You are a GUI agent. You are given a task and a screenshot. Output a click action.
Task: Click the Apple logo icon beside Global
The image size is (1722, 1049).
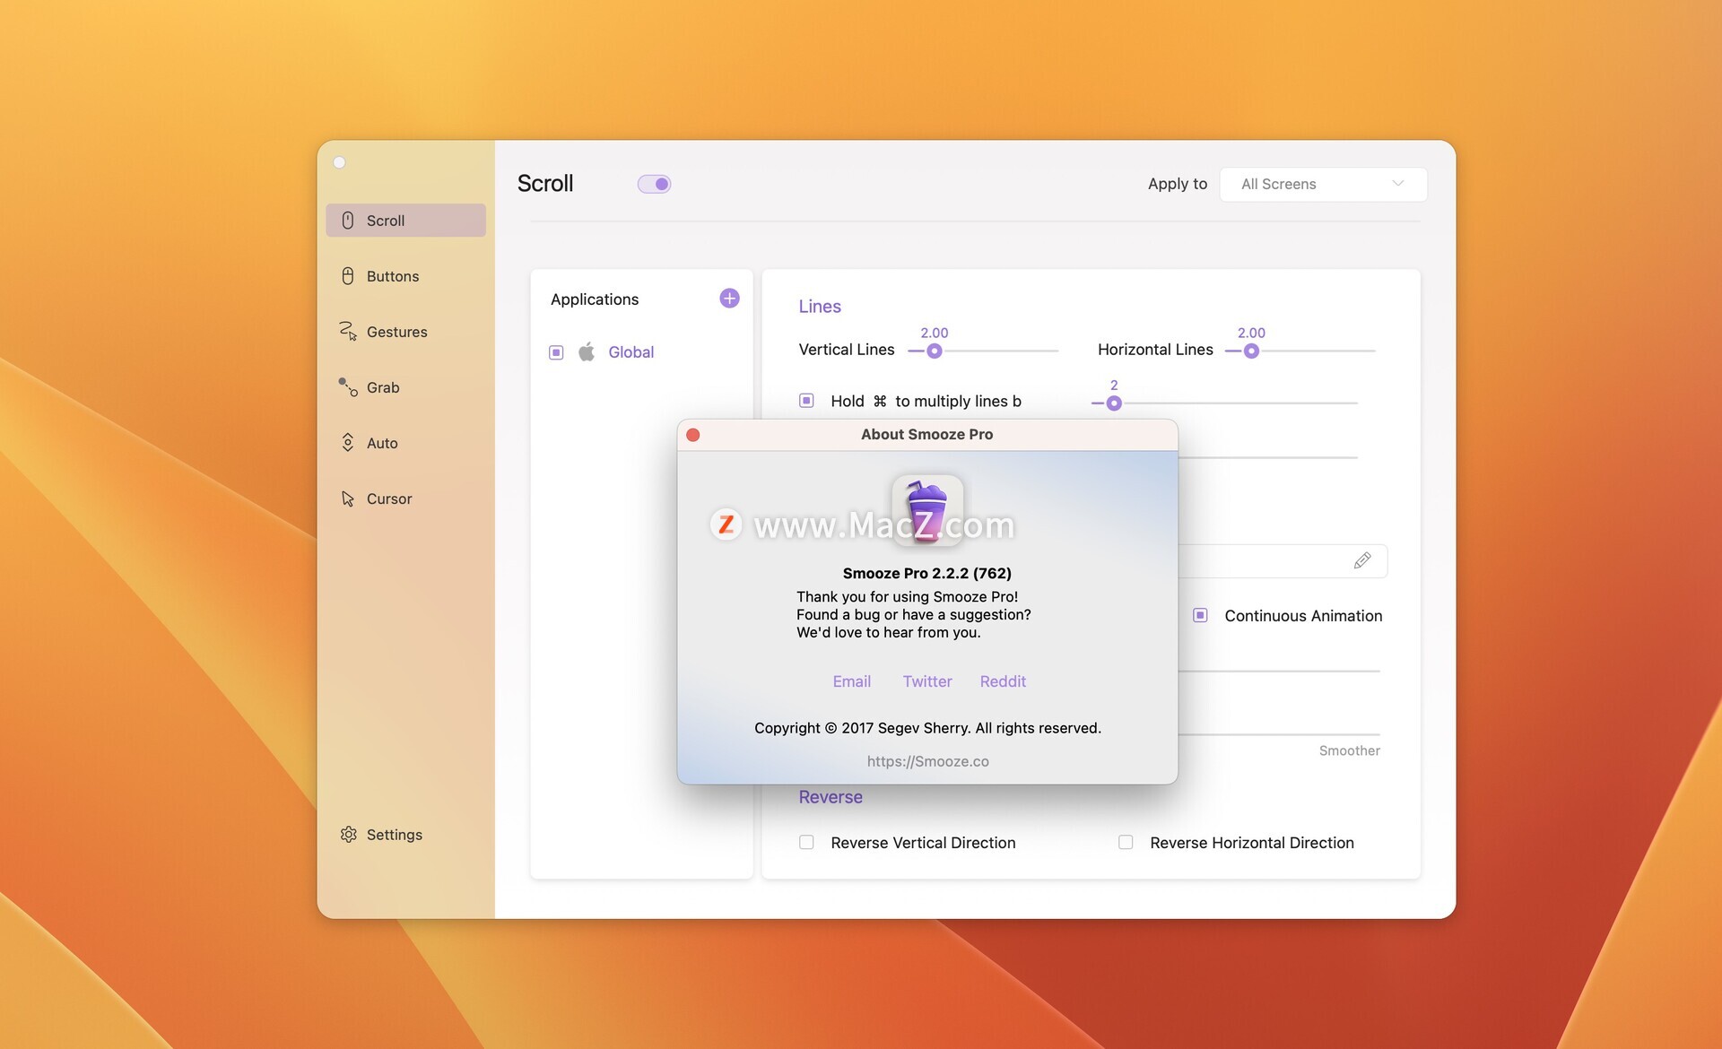(x=587, y=351)
